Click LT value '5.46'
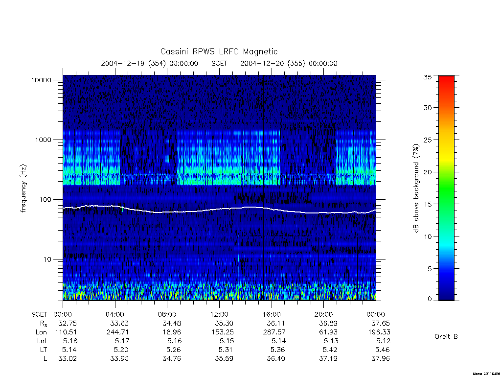The width and height of the screenshot is (501, 376). pos(383,350)
